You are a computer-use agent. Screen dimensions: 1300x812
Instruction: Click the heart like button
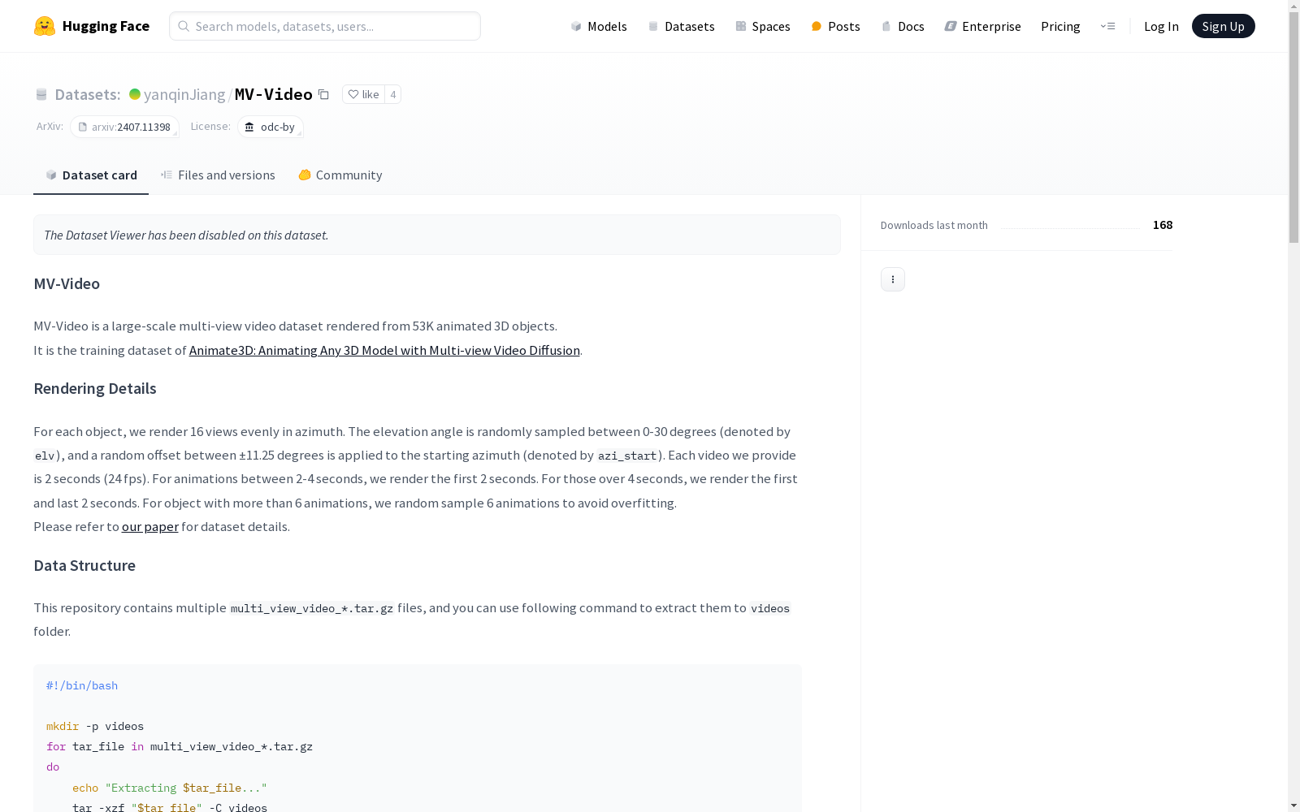tap(363, 94)
